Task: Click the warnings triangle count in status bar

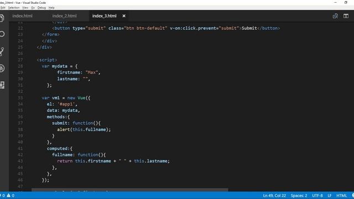Action: [x=11, y=195]
